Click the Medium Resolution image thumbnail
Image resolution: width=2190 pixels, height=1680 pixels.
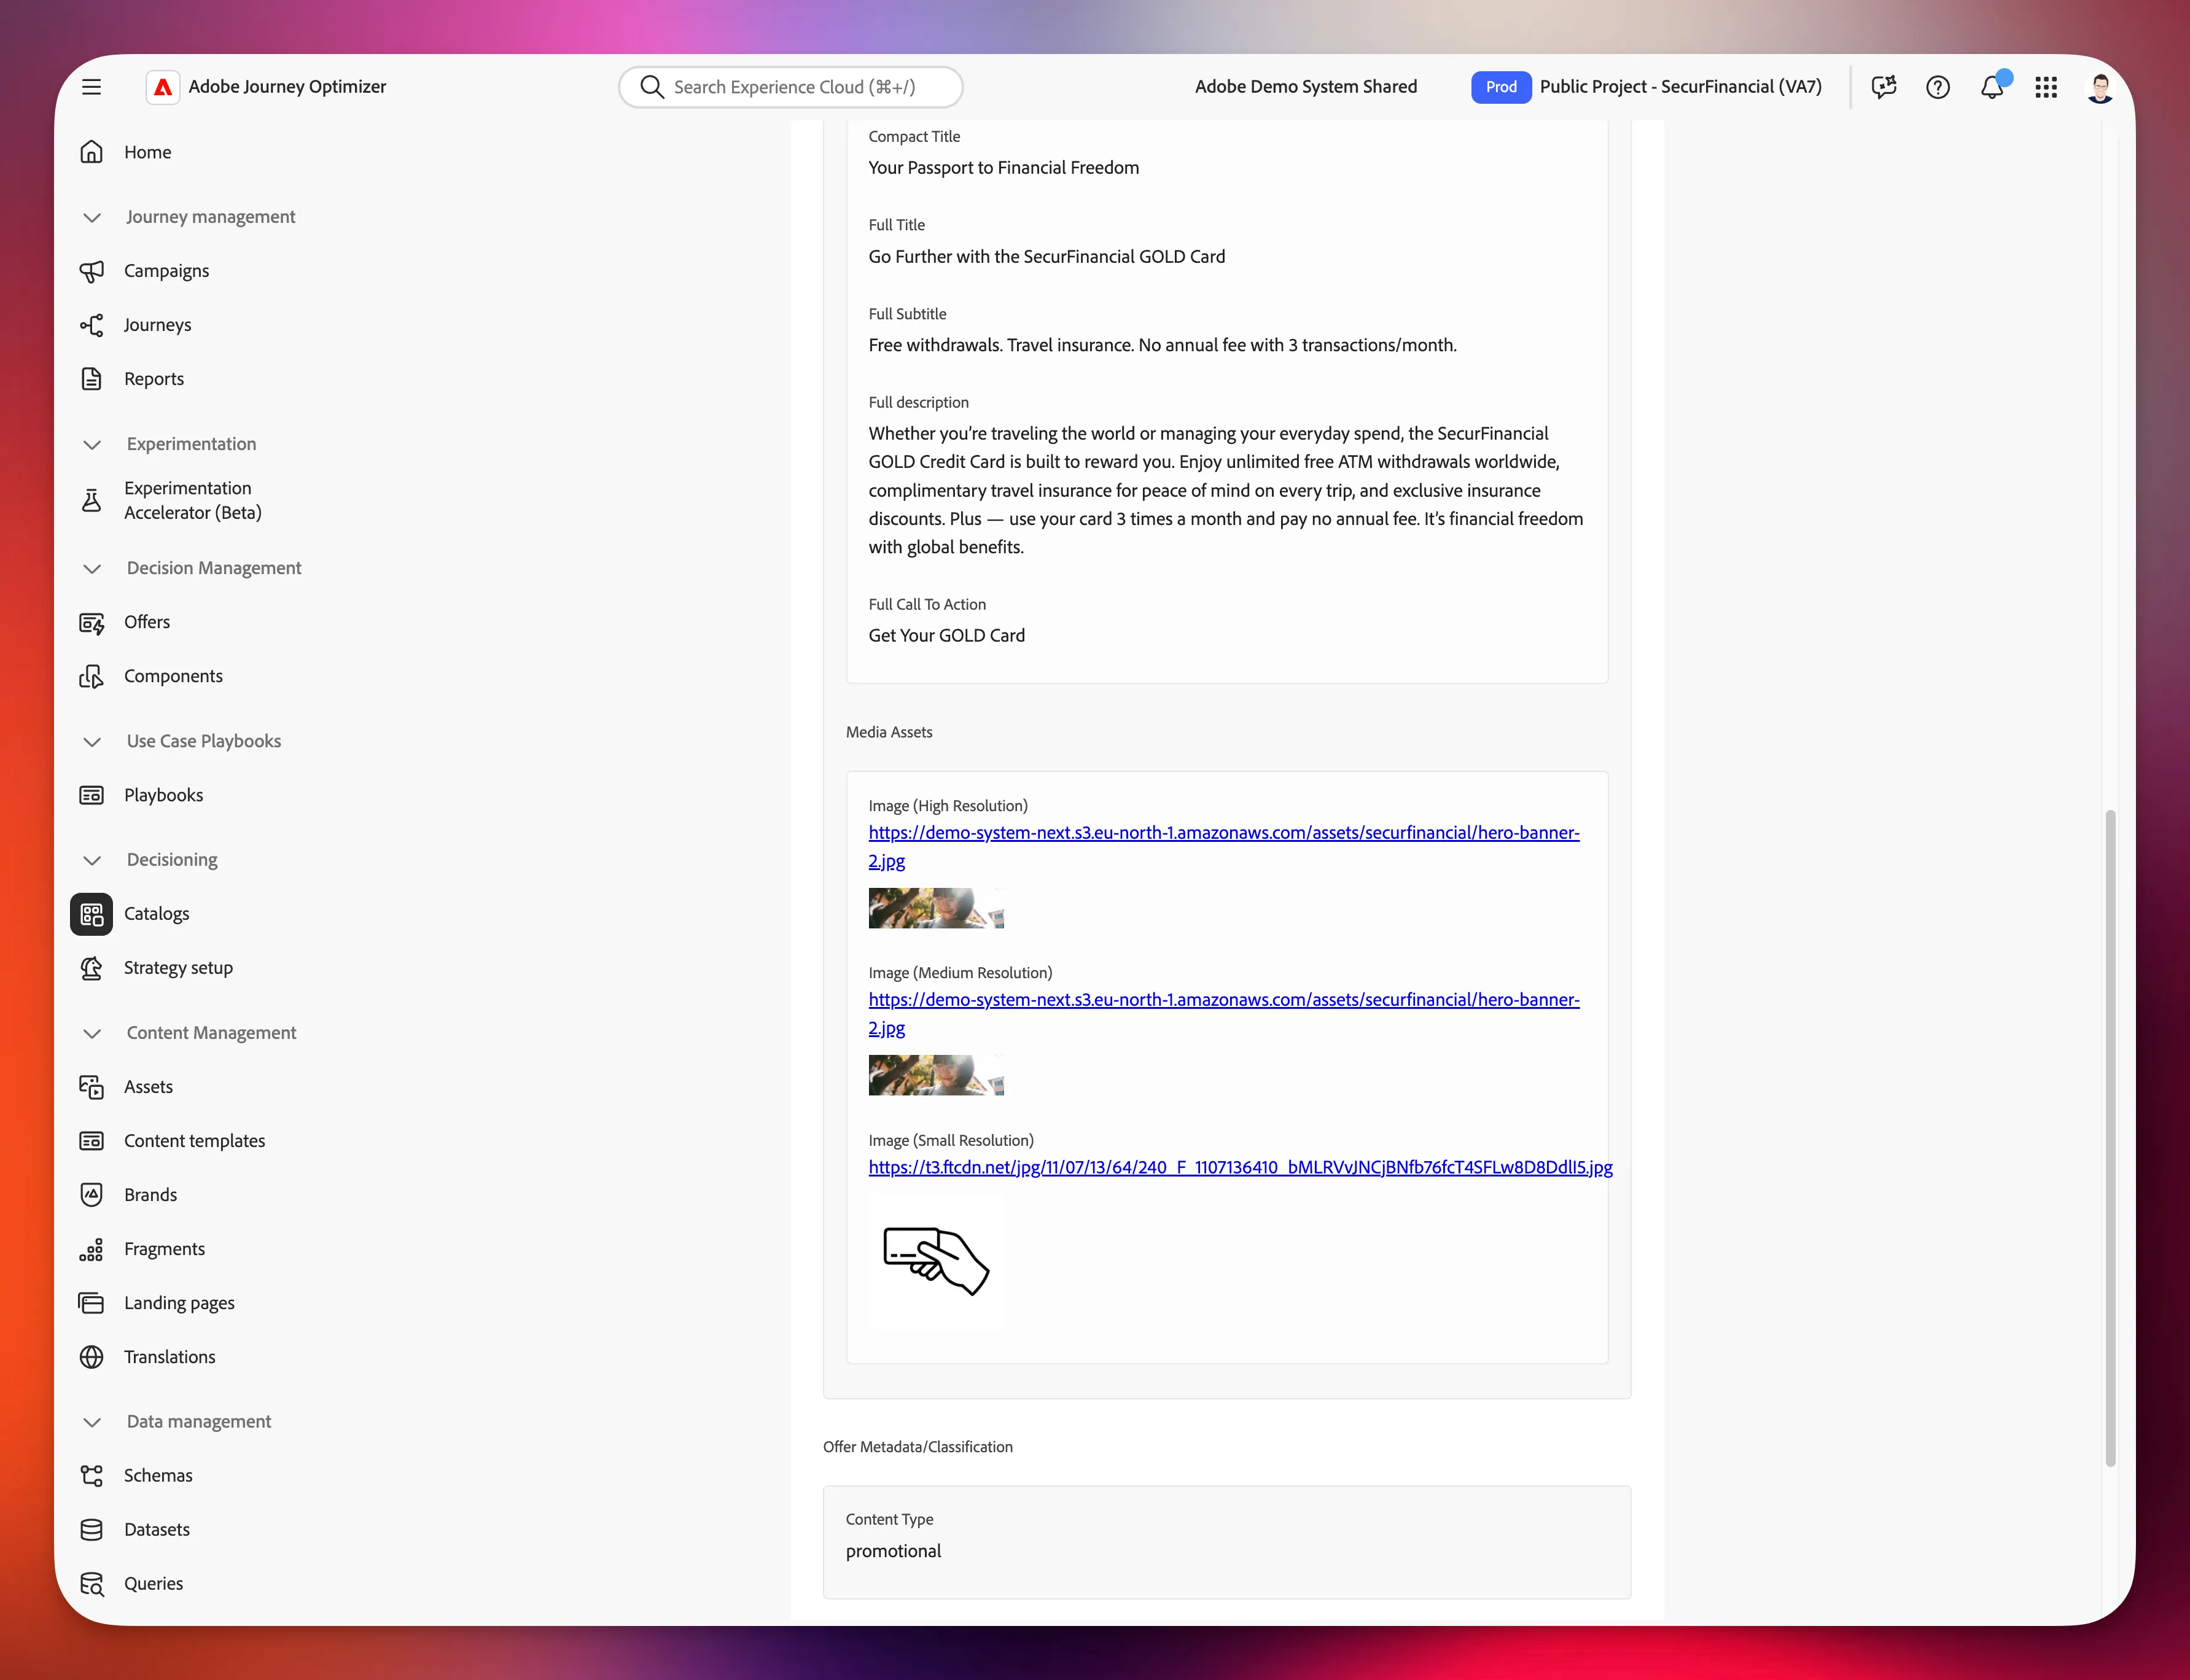point(936,1075)
